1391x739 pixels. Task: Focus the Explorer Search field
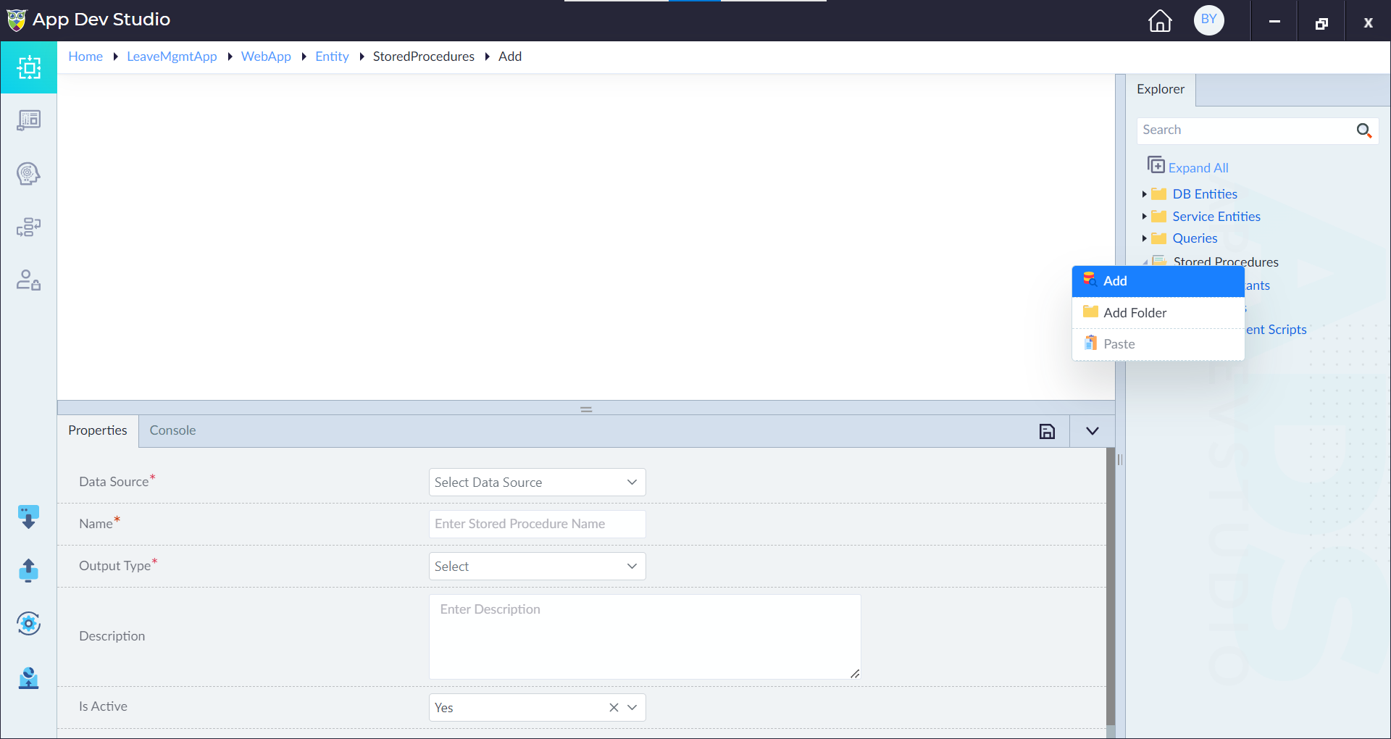1245,130
